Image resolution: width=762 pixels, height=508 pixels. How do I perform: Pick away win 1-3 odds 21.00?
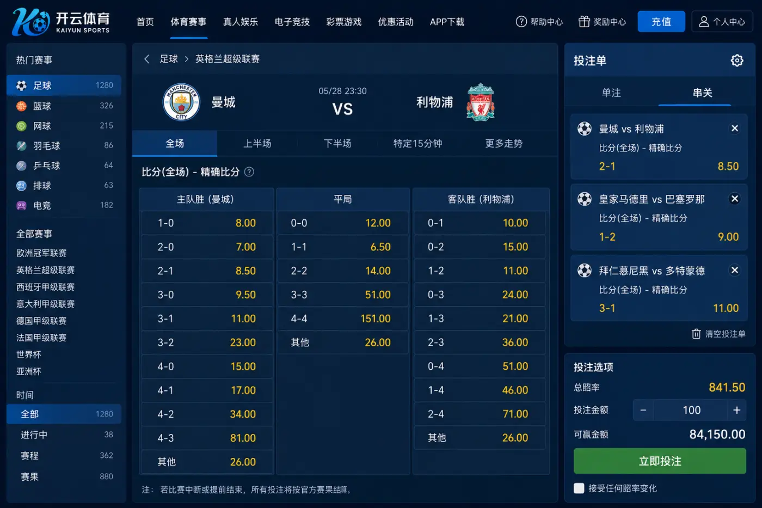coord(480,319)
